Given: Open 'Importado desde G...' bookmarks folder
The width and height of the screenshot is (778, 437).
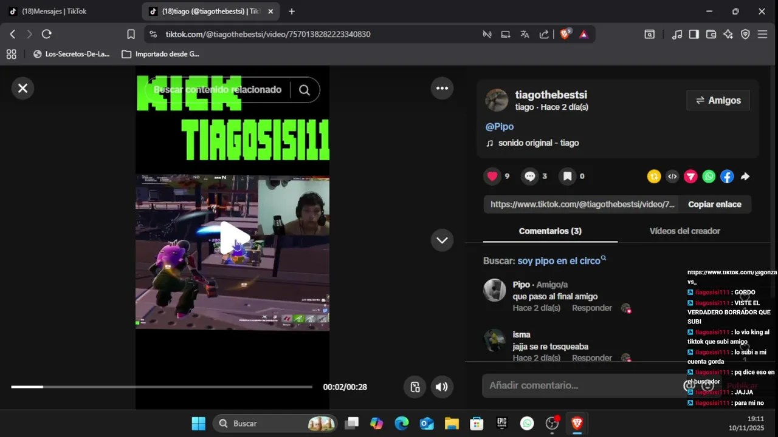Looking at the screenshot, I should coord(160,54).
